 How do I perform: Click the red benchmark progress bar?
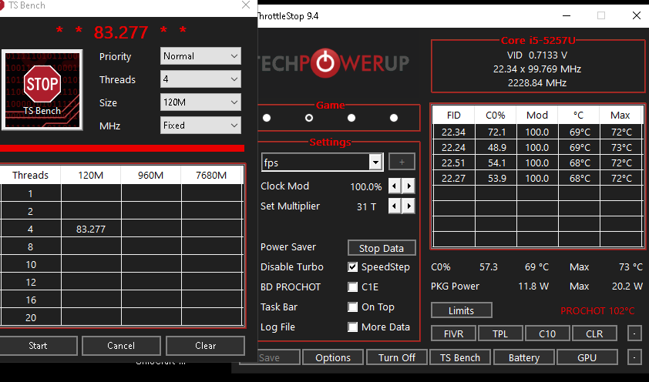(122, 149)
